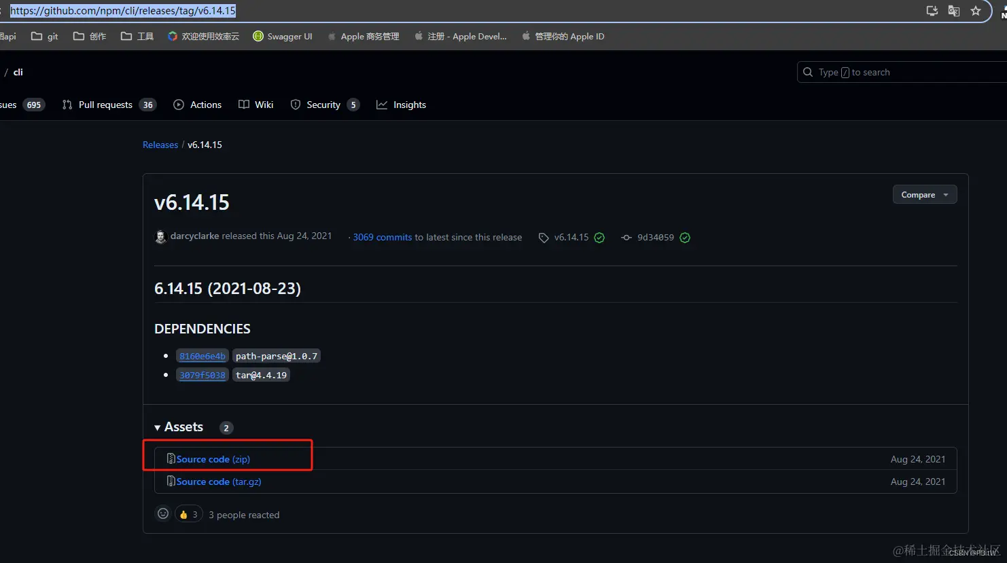The image size is (1007, 563).
Task: Switch to the Wiki tab
Action: pos(256,105)
